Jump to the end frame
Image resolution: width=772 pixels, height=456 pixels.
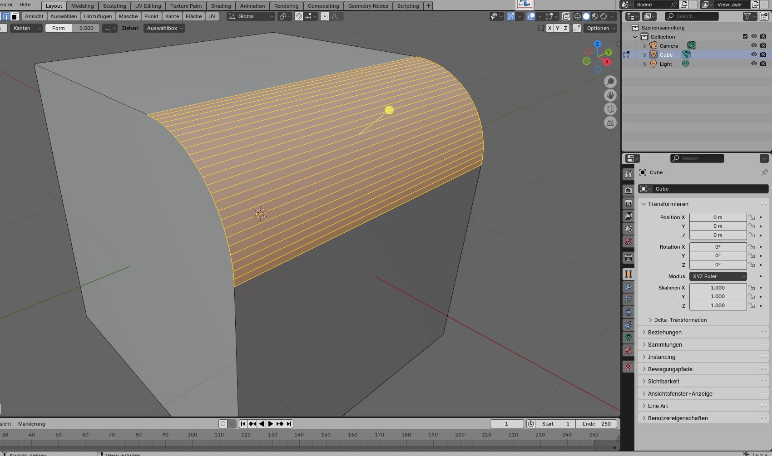(x=289, y=424)
